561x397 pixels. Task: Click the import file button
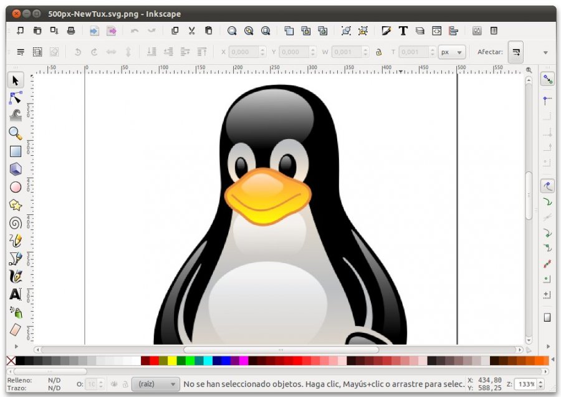click(94, 31)
